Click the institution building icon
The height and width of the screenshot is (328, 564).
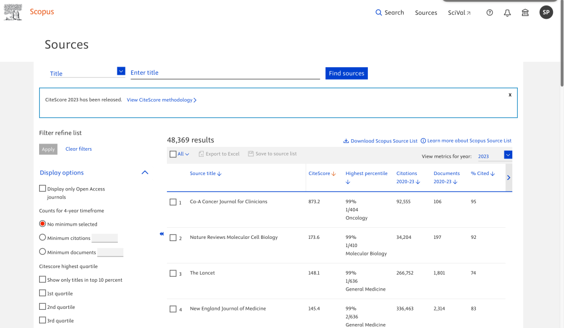(x=525, y=13)
